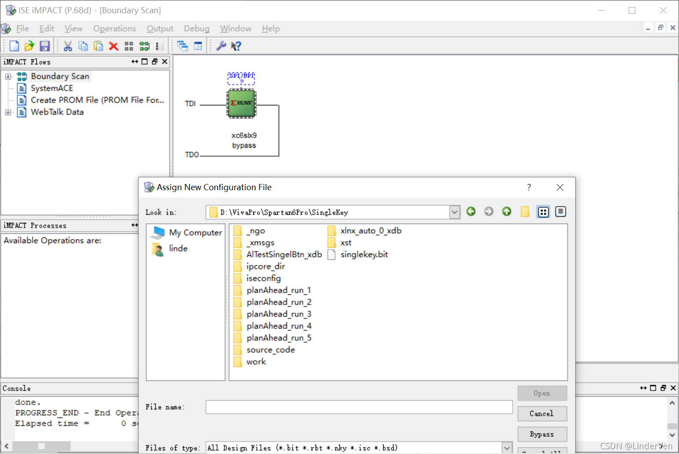Screen dimensions: 679x454
Task: Open the Output menu
Action: coord(160,29)
